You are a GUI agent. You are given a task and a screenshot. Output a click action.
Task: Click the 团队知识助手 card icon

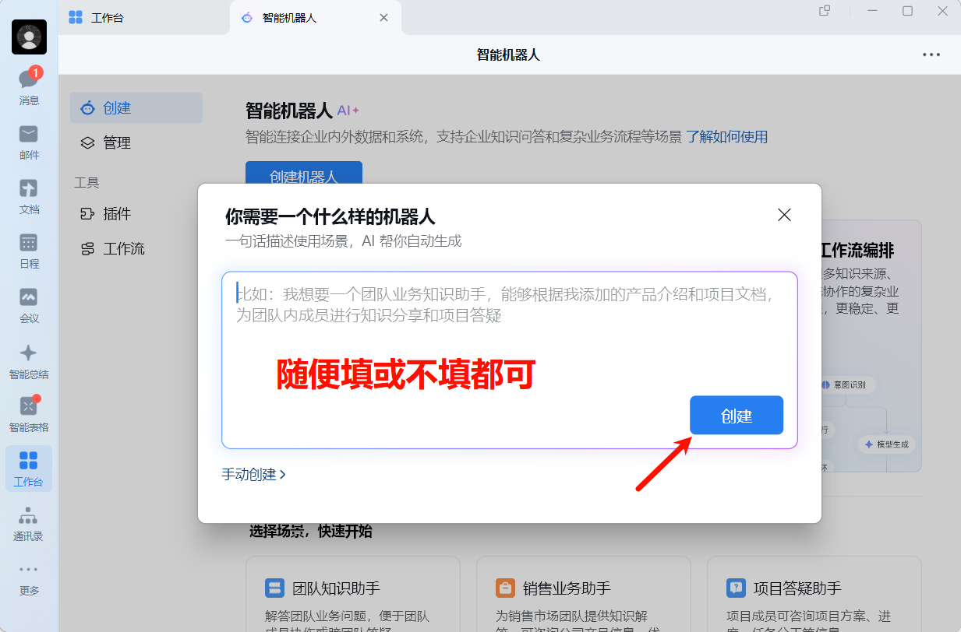coord(274,588)
